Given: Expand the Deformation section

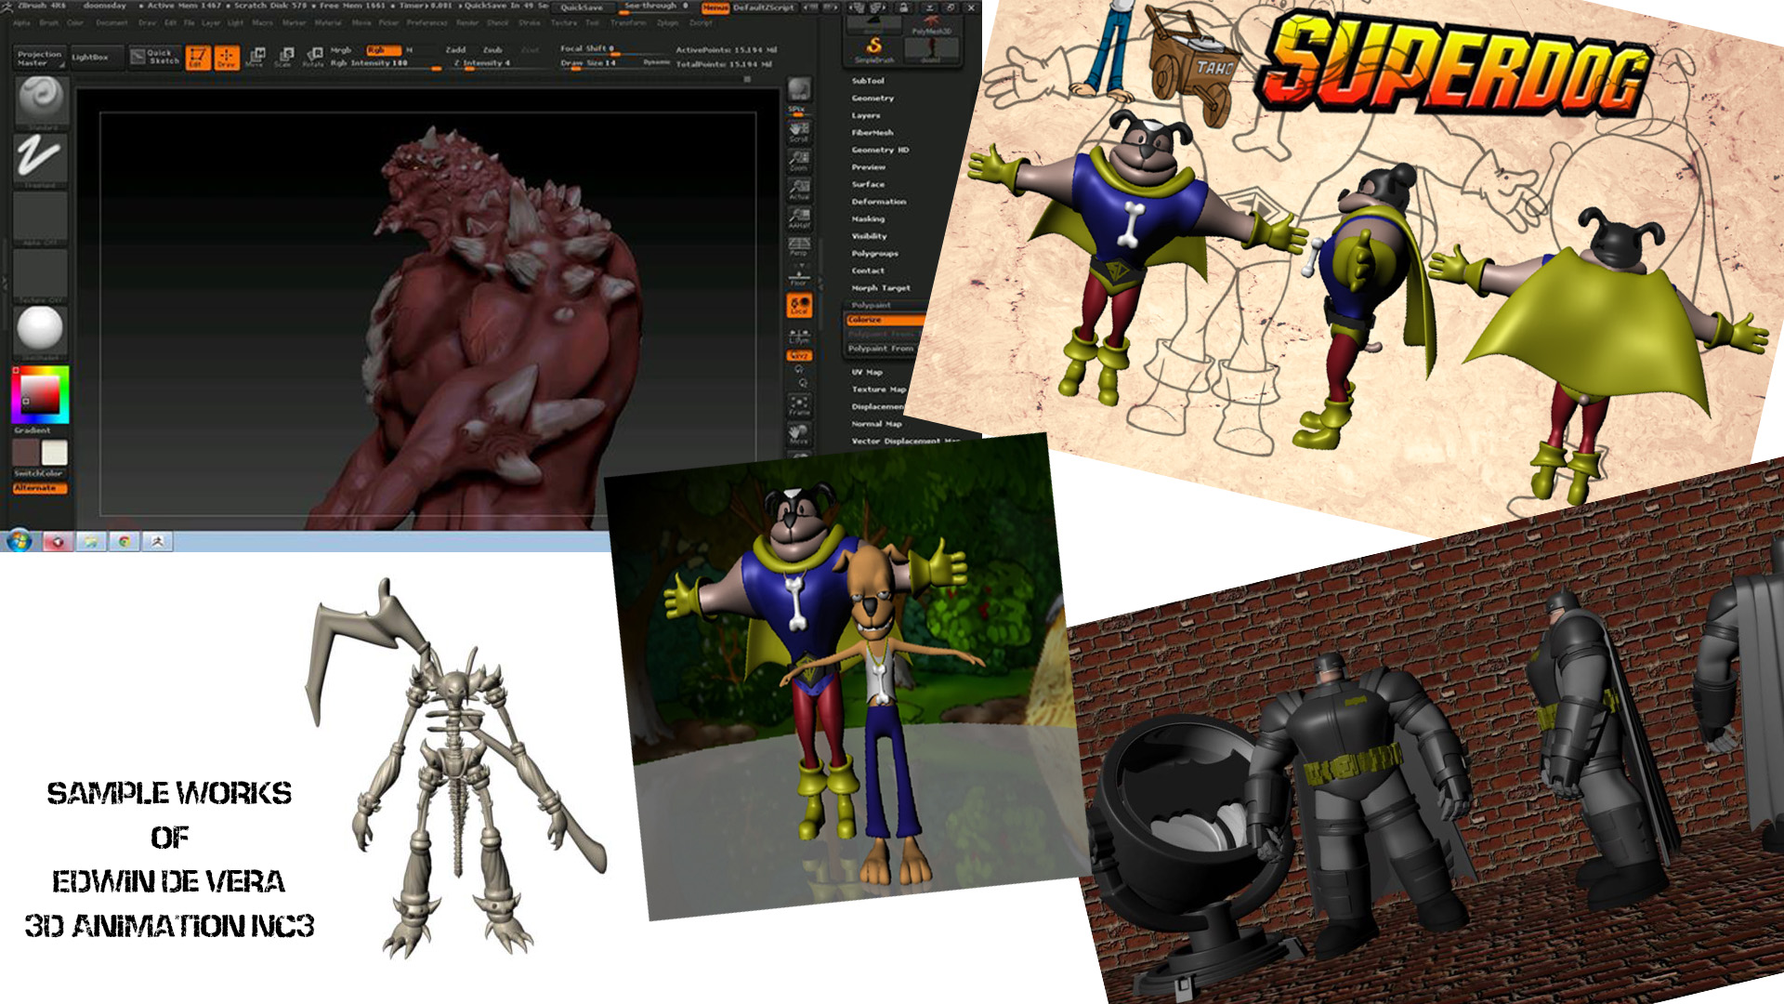Looking at the screenshot, I should point(878,202).
